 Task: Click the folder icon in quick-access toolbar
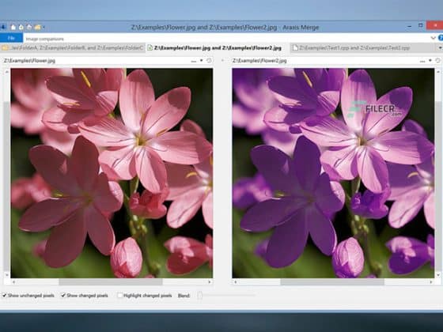pyautogui.click(x=37, y=28)
